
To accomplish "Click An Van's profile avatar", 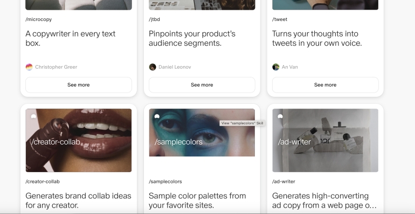I will (x=276, y=67).
